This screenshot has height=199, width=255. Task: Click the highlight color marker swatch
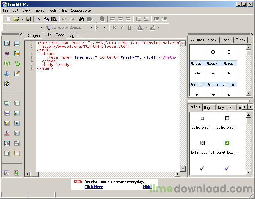pyautogui.click(x=152, y=28)
